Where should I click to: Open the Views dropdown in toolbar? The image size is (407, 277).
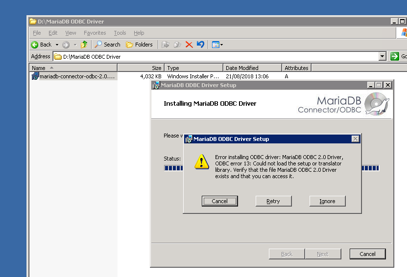click(x=217, y=45)
